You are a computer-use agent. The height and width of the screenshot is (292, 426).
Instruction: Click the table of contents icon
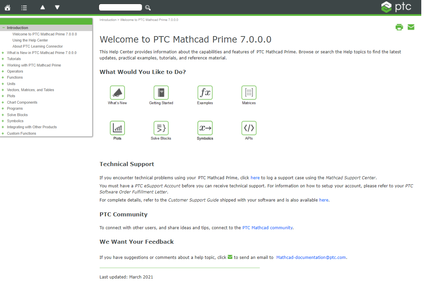[24, 7]
